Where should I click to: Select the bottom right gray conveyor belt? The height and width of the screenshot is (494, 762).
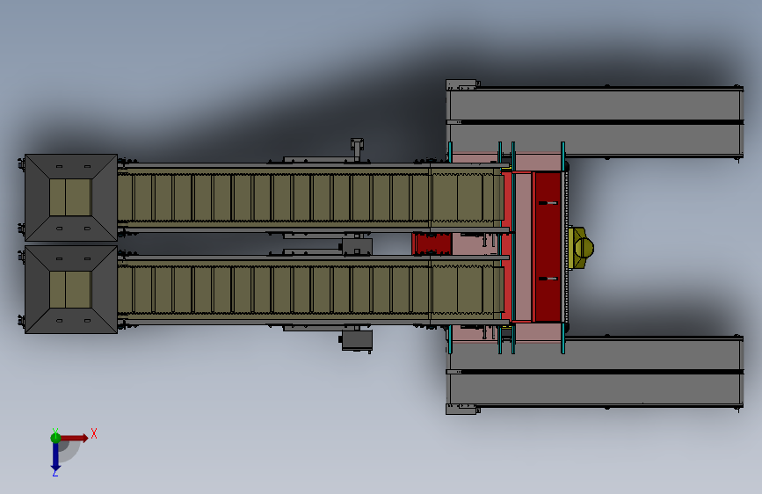click(595, 372)
